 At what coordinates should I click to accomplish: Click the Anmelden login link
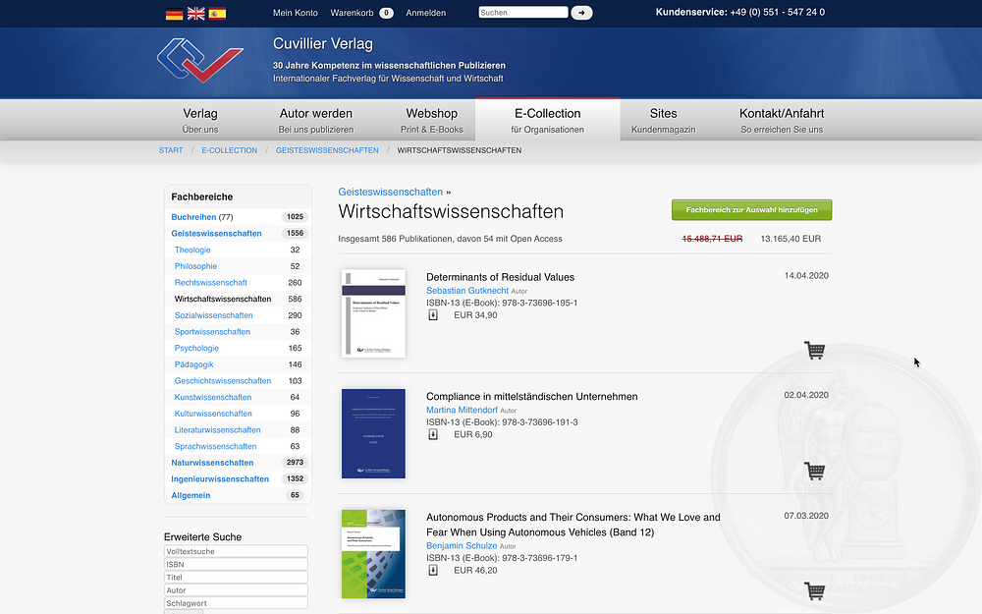click(426, 13)
